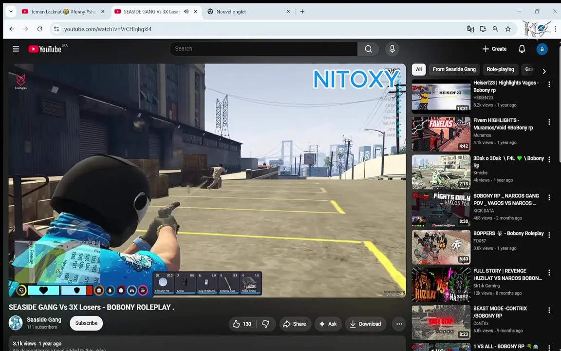Close the Temen Lacknat tab
This screenshot has width=561, height=351.
pyautogui.click(x=103, y=12)
